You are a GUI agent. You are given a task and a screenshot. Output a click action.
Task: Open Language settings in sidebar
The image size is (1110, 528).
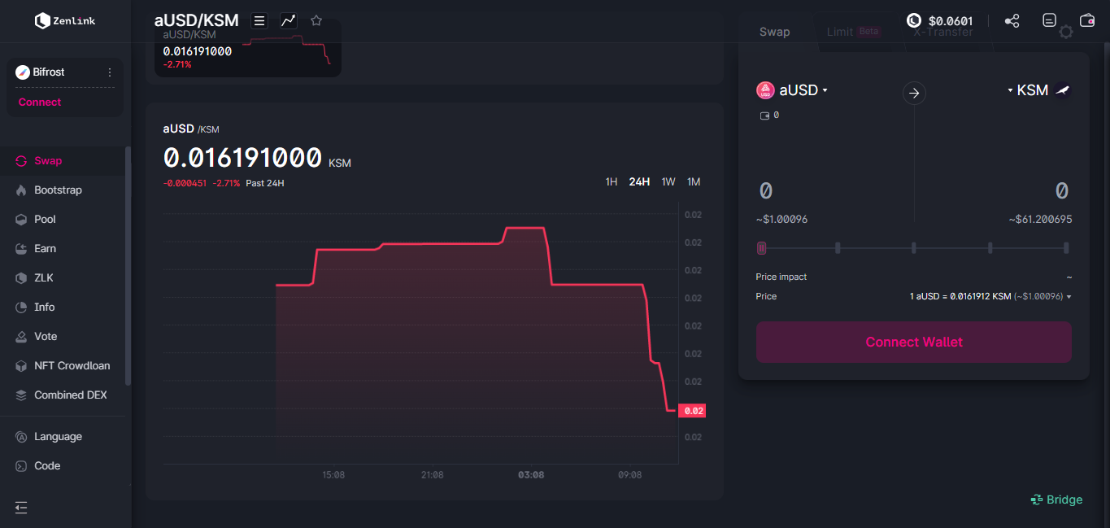[63, 436]
